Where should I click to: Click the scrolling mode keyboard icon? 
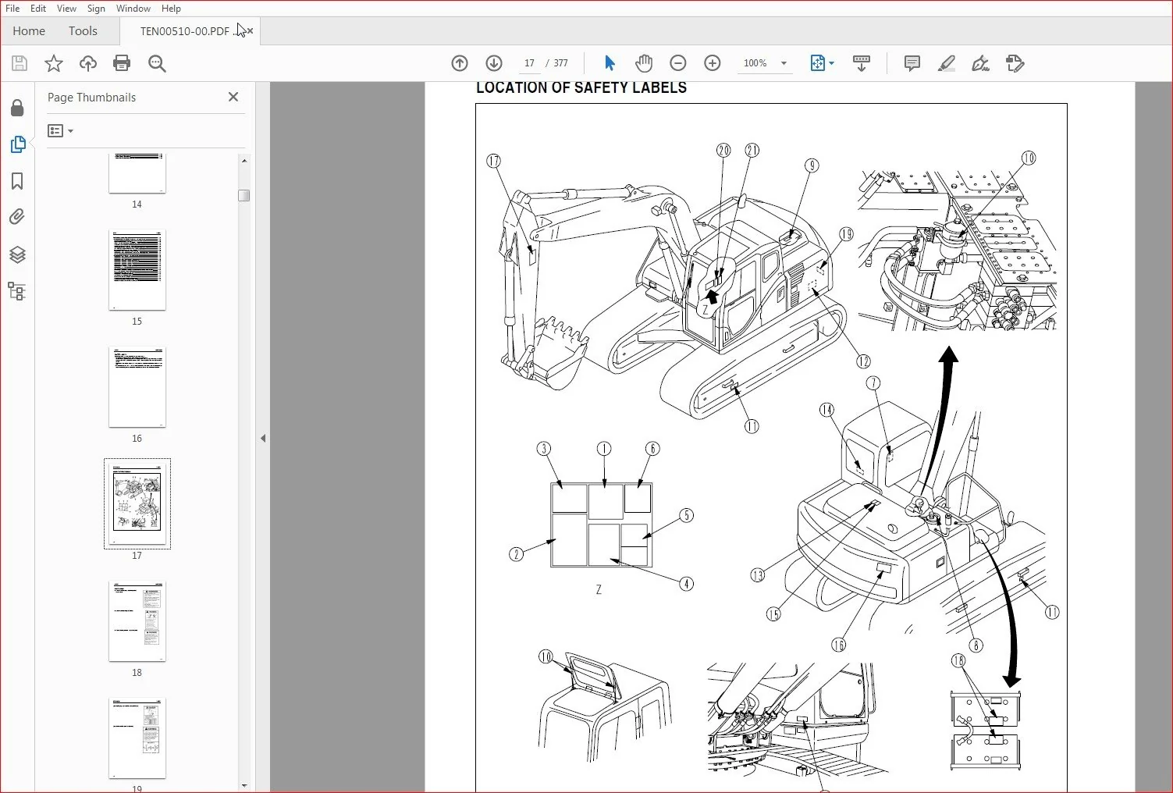coord(862,63)
